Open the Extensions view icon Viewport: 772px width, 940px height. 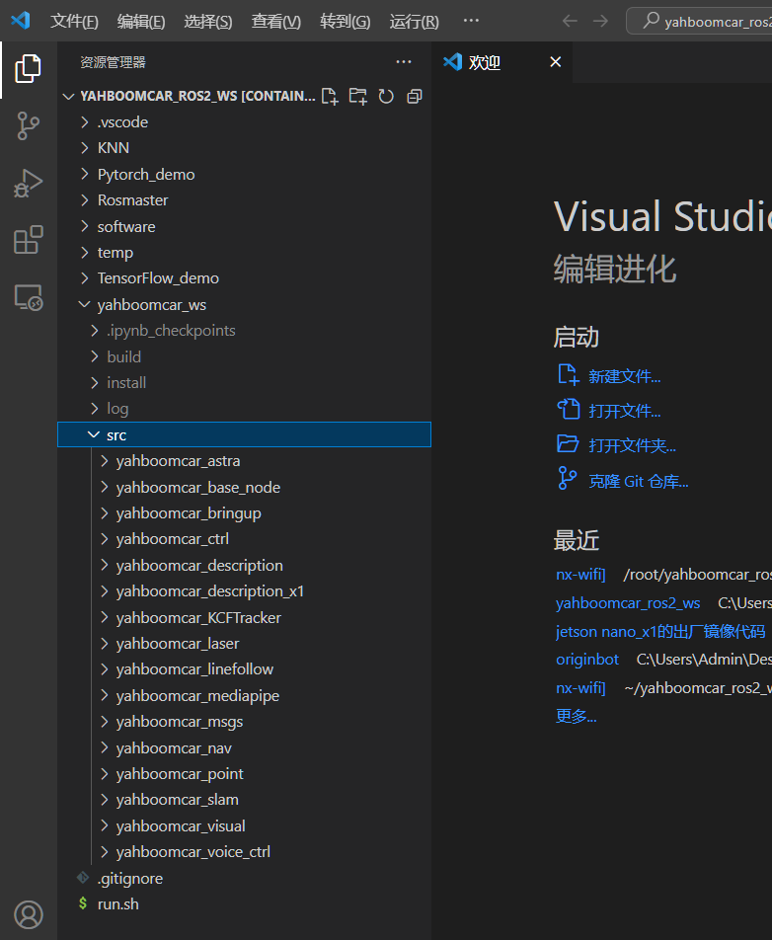(x=28, y=240)
